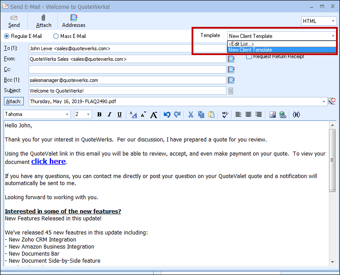The height and width of the screenshot is (275, 340).
Task: Apply underline formatting
Action: point(119,115)
